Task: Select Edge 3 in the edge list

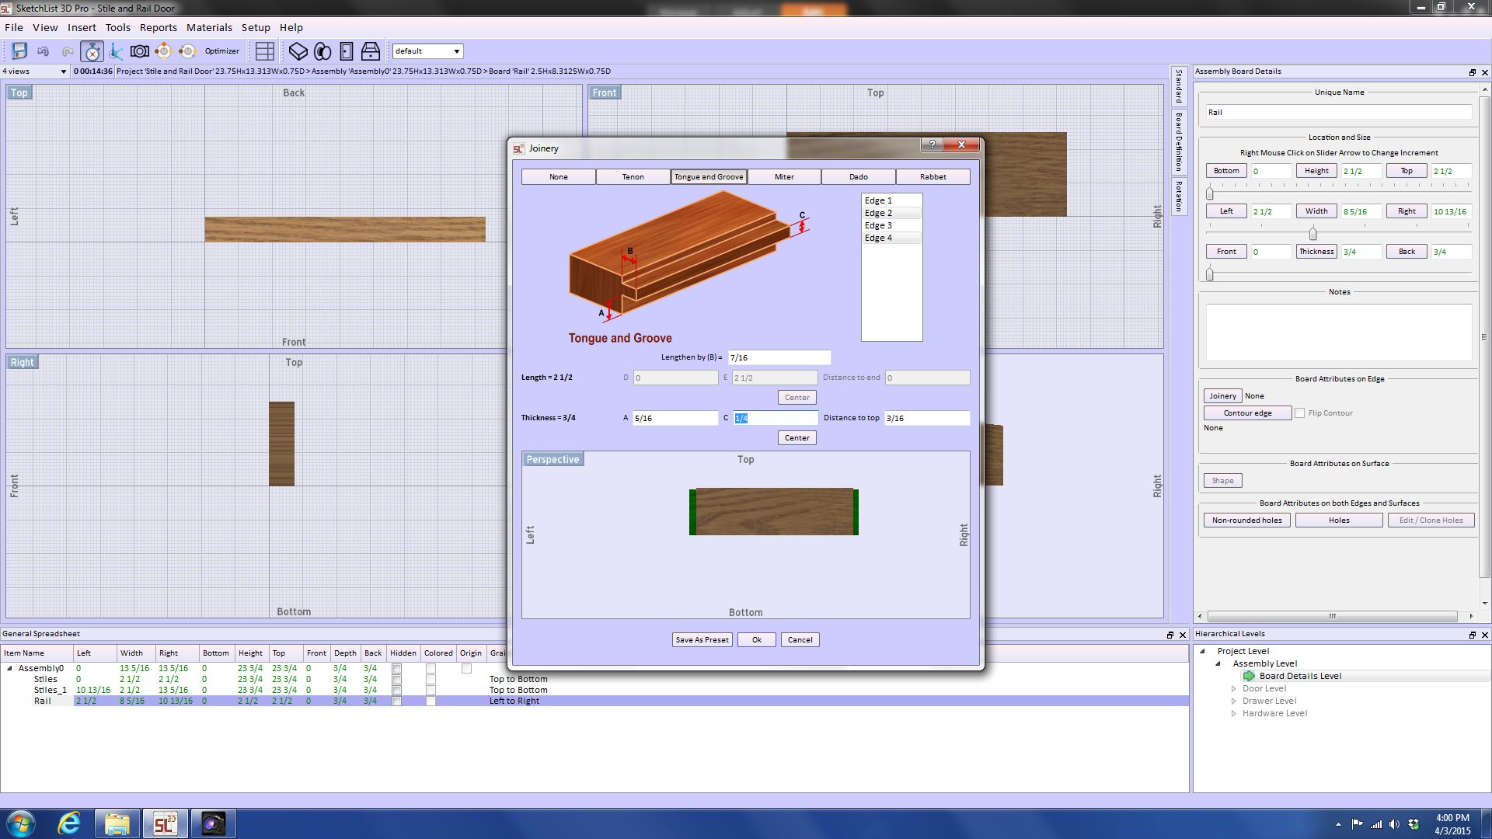Action: pos(891,225)
